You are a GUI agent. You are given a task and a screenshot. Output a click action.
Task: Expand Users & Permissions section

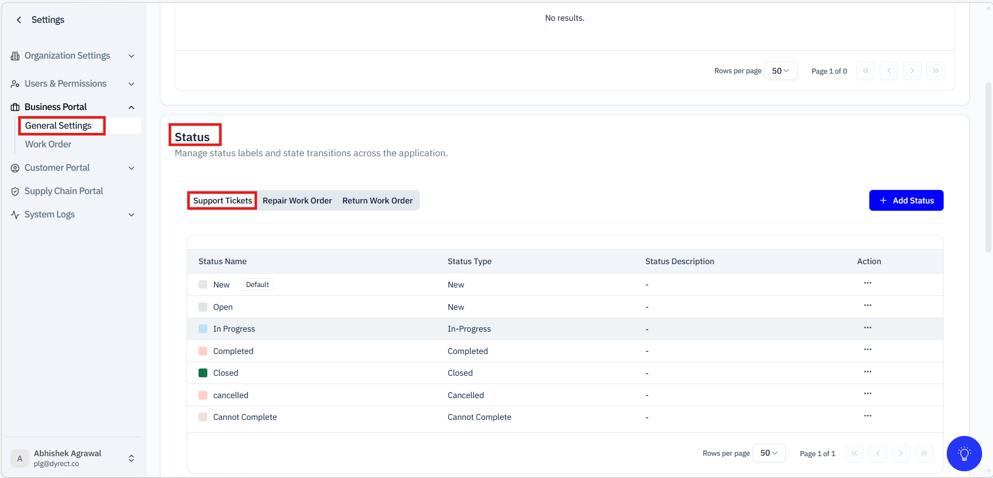pos(131,84)
